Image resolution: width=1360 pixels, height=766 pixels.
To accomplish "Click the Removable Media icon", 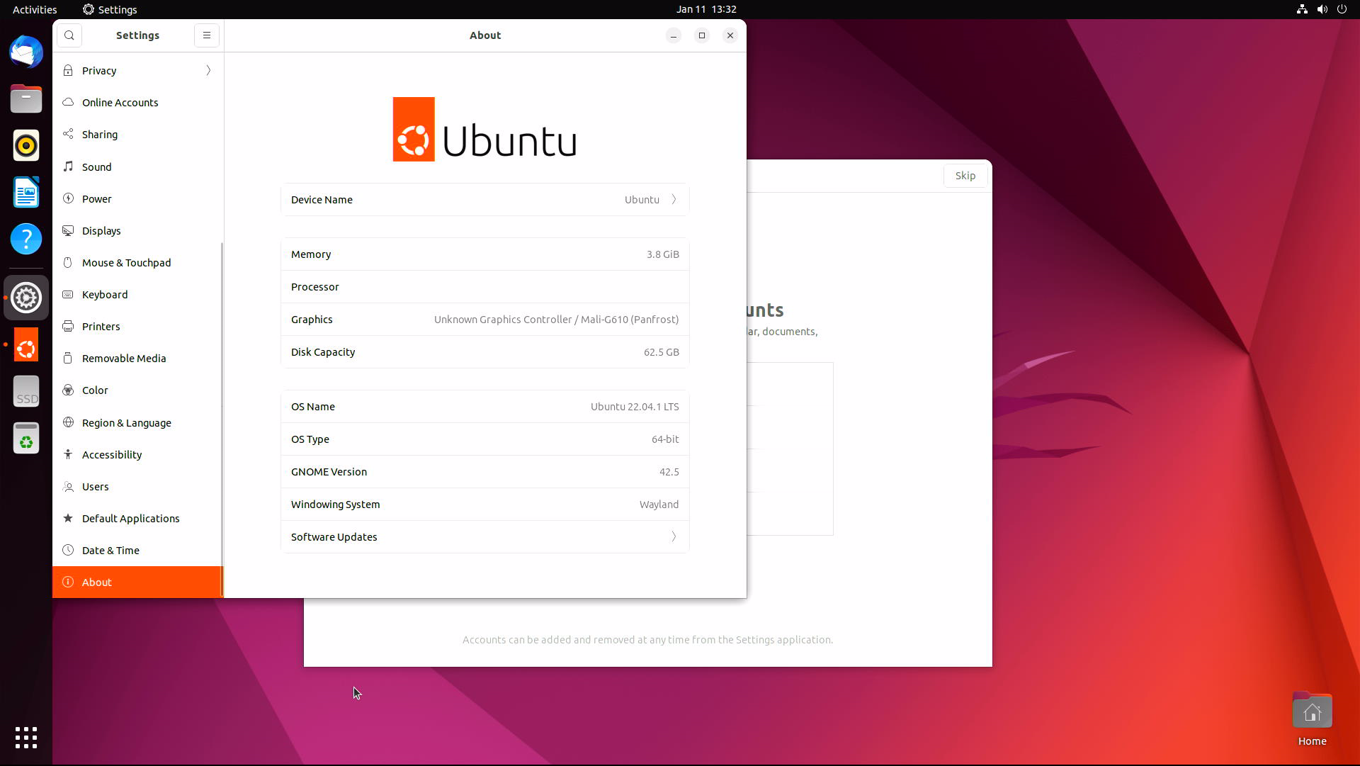I will 68,358.
